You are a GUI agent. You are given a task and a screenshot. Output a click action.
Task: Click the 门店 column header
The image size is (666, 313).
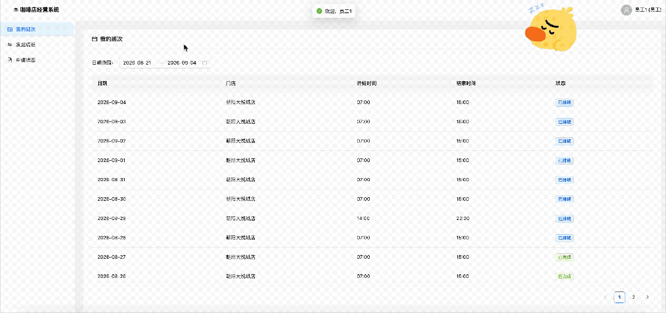point(231,83)
